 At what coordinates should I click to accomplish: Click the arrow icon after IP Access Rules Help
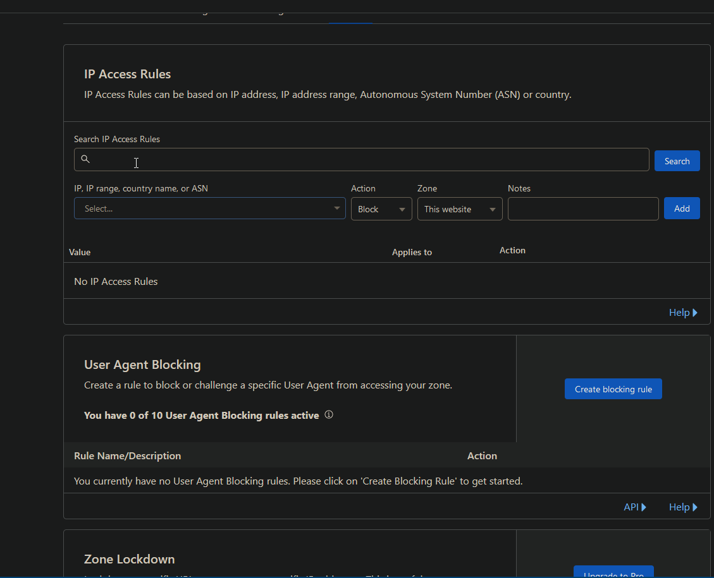pyautogui.click(x=696, y=312)
